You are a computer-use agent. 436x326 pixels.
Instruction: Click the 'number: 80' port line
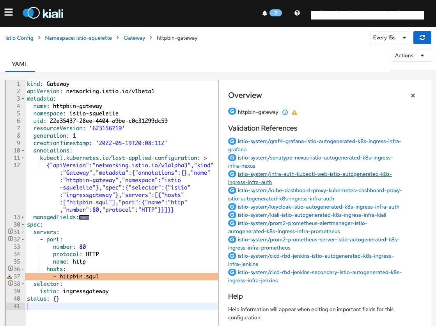(69, 247)
